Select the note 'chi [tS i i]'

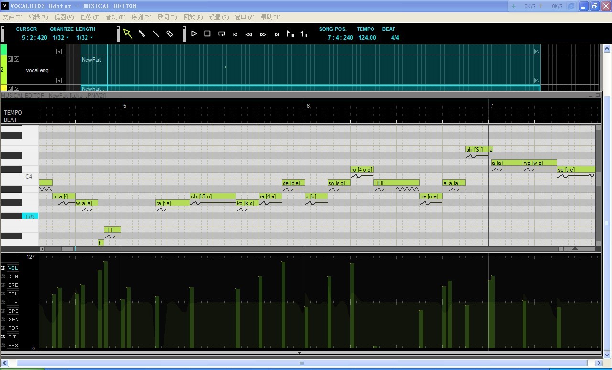[213, 196]
